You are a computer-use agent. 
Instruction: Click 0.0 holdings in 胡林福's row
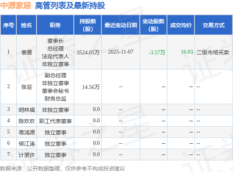96,109
